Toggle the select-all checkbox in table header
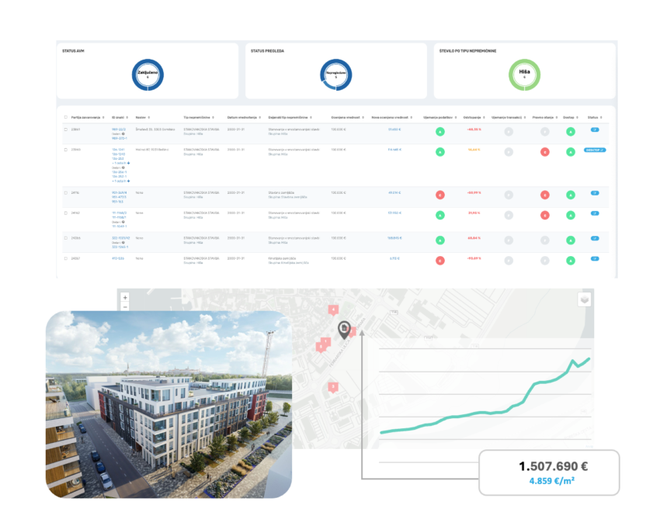The image size is (660, 519). click(x=65, y=117)
